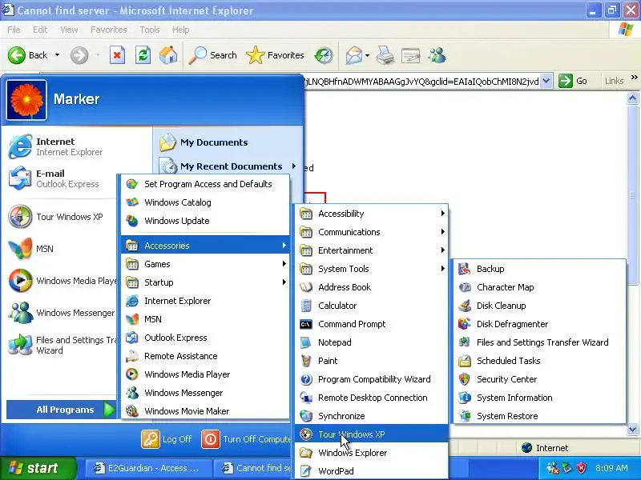Open Backup from System Tools
The width and height of the screenshot is (641, 480).
pyautogui.click(x=539, y=269)
